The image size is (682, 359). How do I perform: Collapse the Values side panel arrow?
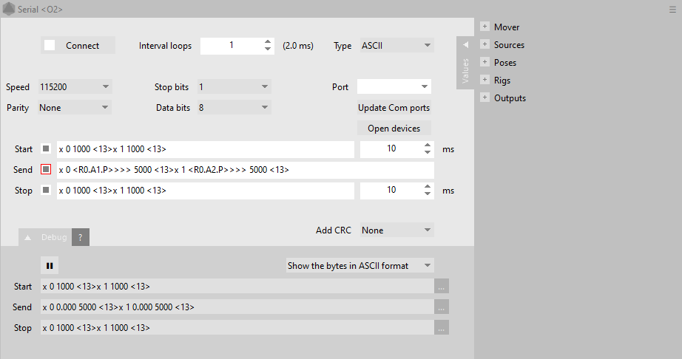(465, 45)
